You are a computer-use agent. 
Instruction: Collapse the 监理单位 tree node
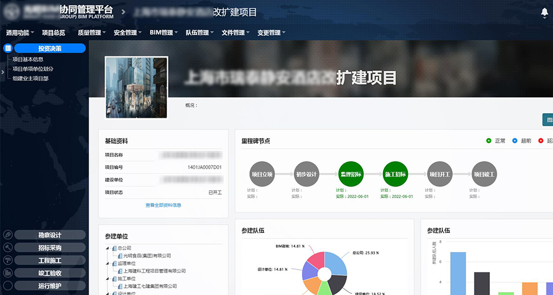click(107, 263)
